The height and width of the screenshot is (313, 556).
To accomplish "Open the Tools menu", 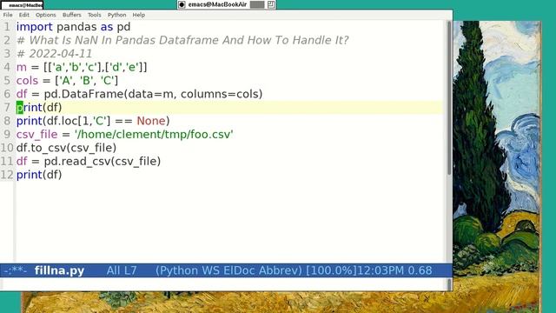I will click(95, 15).
